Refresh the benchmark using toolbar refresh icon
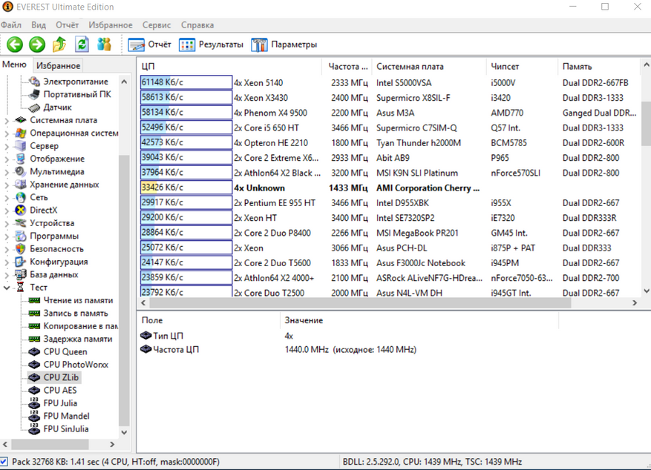Viewport: 651px width, 470px height. [82, 44]
